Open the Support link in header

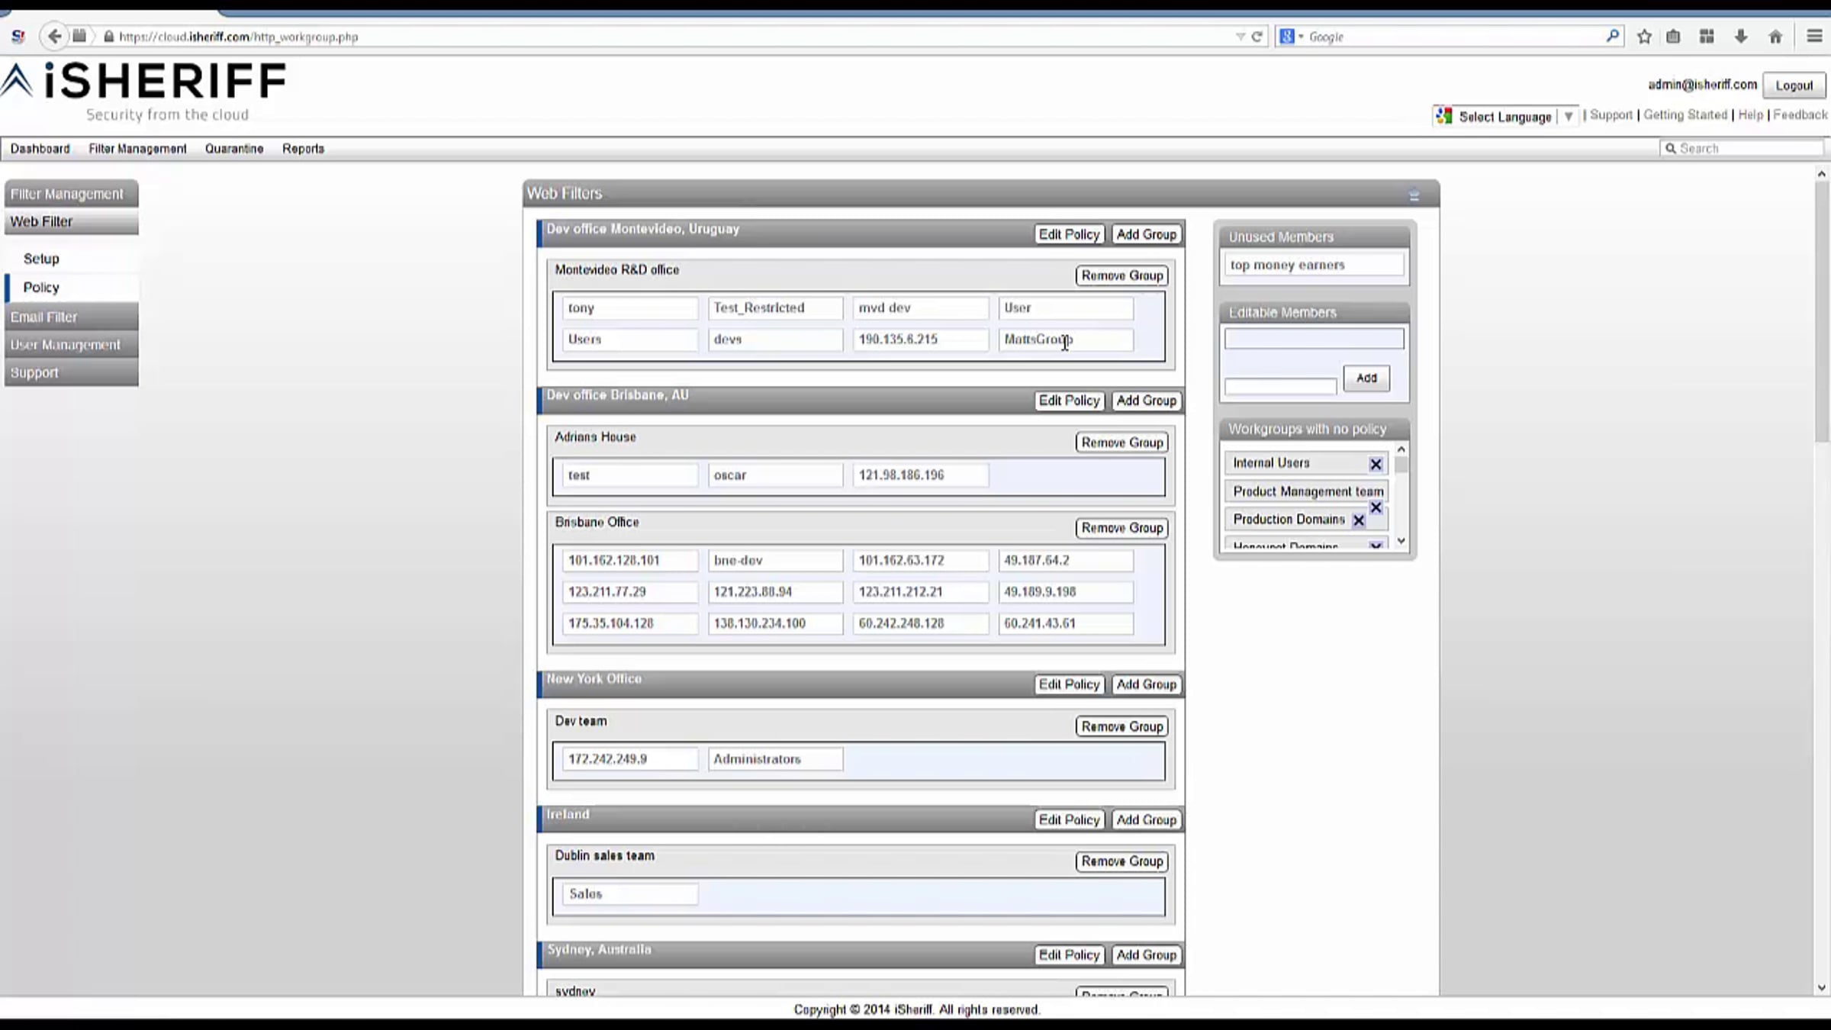[1611, 114]
